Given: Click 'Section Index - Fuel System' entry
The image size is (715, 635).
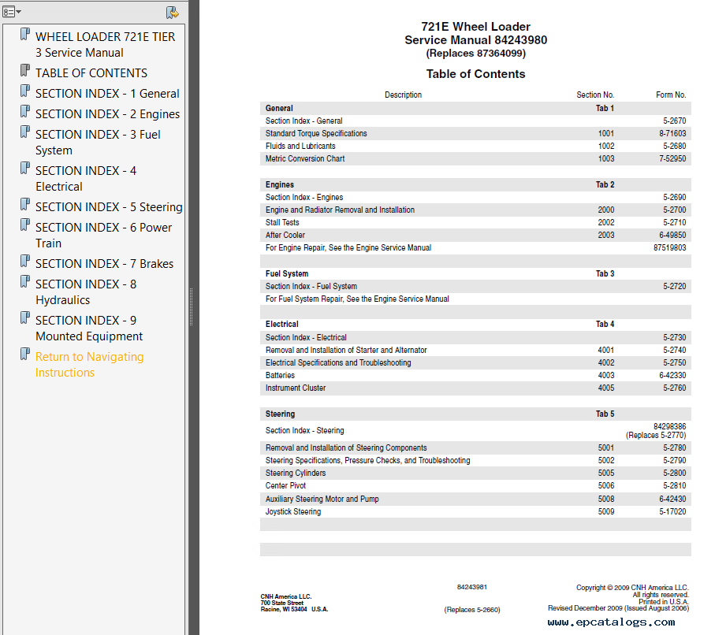Looking at the screenshot, I should (311, 286).
